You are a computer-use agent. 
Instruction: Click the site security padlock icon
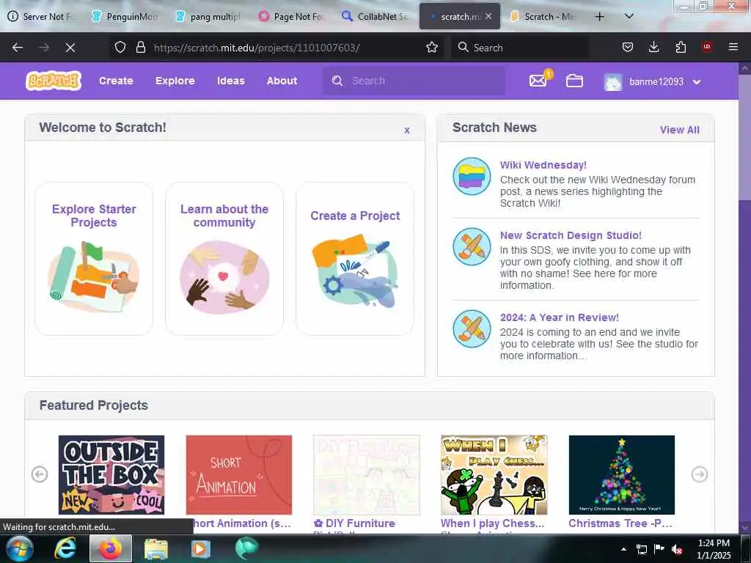[x=140, y=47]
